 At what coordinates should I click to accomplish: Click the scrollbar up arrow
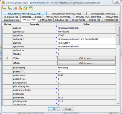118,24
